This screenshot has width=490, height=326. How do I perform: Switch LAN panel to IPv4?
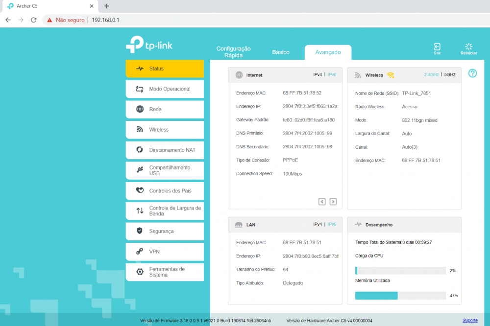(x=318, y=224)
